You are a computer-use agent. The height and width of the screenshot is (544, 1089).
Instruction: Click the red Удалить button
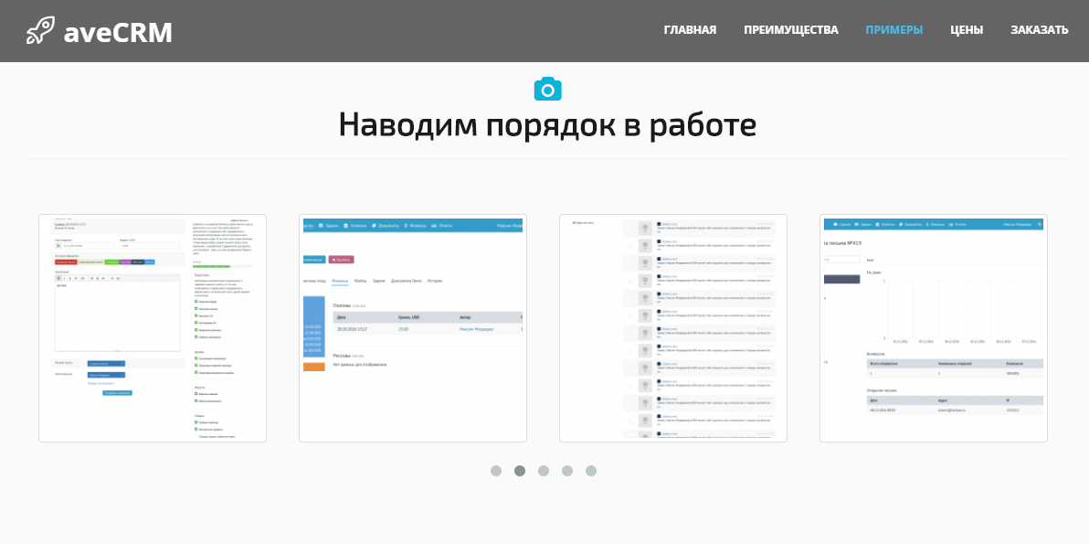pos(343,259)
